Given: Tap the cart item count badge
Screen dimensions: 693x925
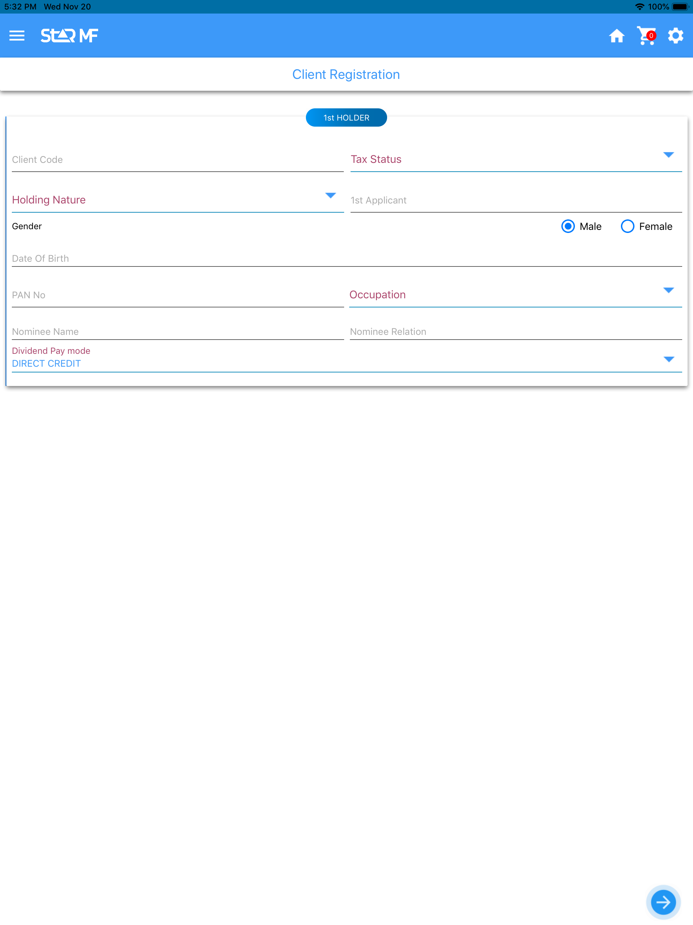Looking at the screenshot, I should (651, 36).
